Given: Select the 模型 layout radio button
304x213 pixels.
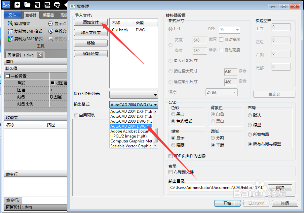Looking at the screenshot, I should point(250,125).
